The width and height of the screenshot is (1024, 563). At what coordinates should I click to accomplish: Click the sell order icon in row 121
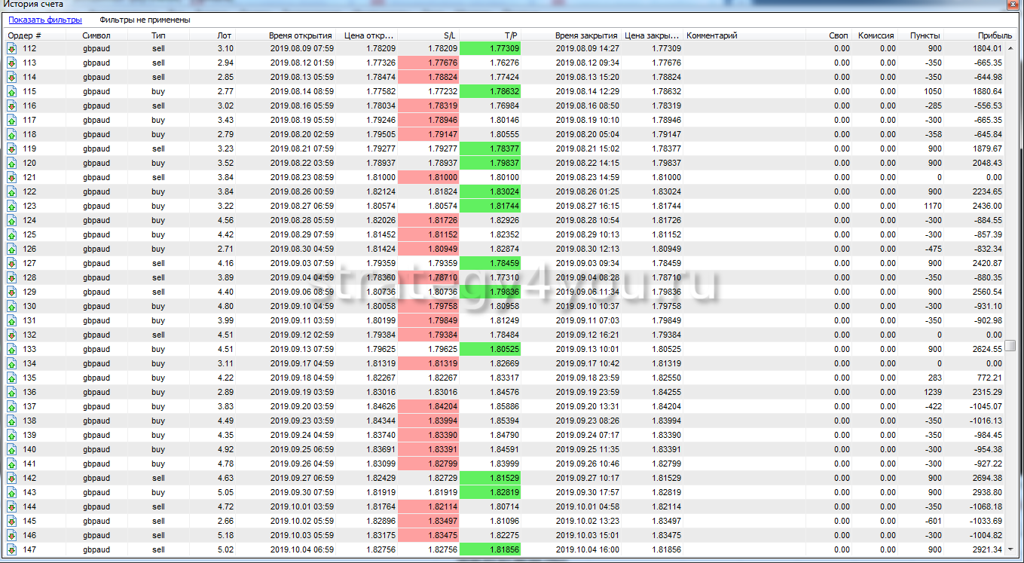pyautogui.click(x=11, y=177)
